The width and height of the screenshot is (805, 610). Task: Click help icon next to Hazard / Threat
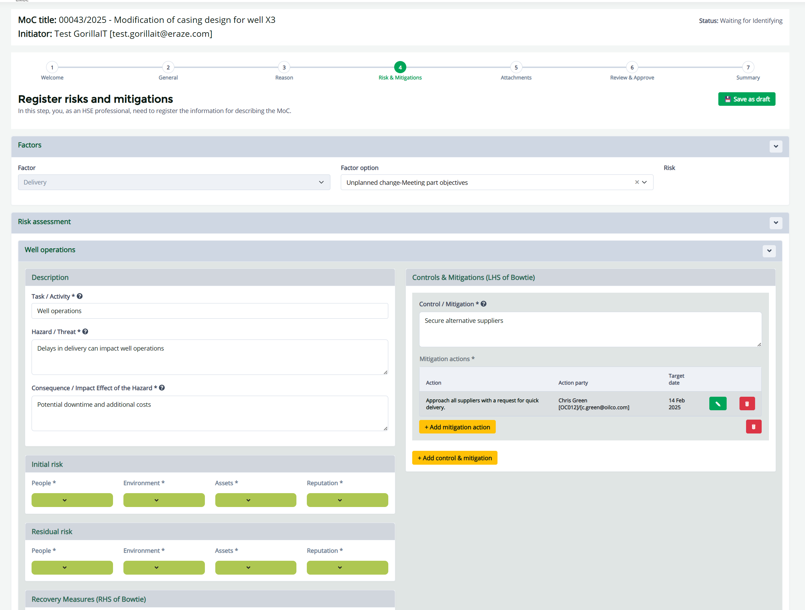click(85, 332)
